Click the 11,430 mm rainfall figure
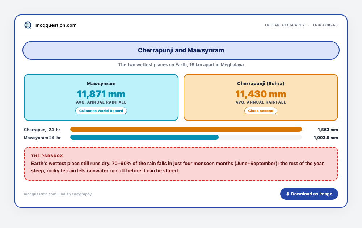This screenshot has width=362, height=228. click(261, 94)
